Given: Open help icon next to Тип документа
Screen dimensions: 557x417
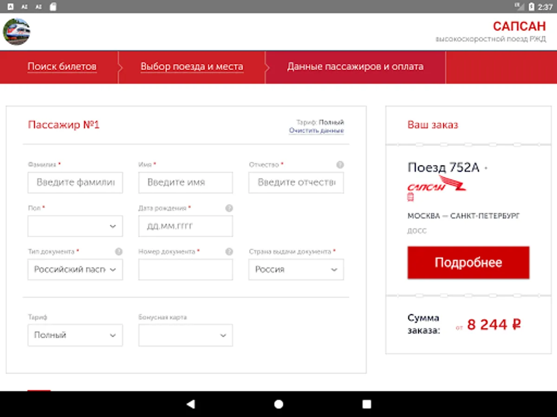Looking at the screenshot, I should (119, 252).
